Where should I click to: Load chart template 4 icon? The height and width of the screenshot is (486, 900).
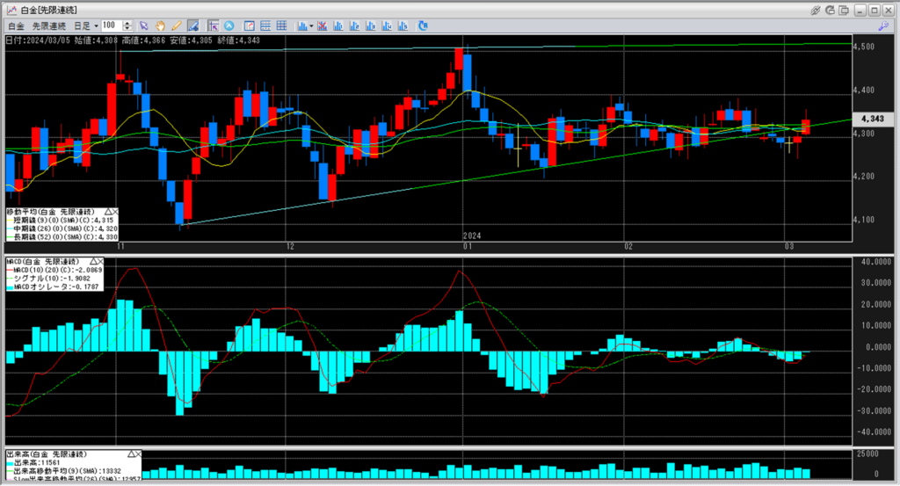pos(387,25)
